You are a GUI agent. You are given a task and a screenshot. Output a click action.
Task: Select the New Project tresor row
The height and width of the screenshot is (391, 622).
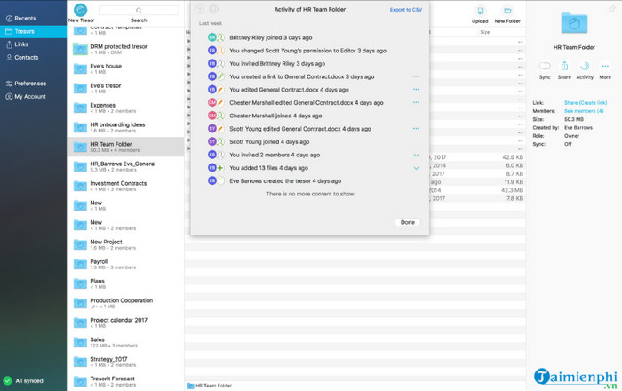coord(126,244)
